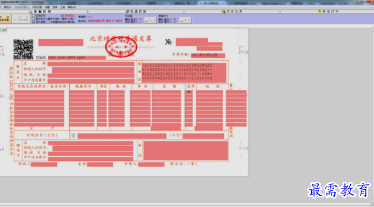
Task: Switch to the 批量数据 tab
Action: click(x=136, y=11)
